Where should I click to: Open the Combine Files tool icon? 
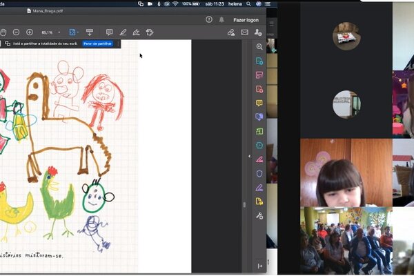[x=259, y=117]
